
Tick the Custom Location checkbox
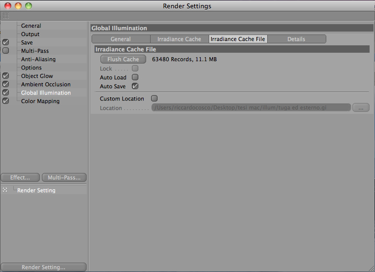click(x=154, y=99)
